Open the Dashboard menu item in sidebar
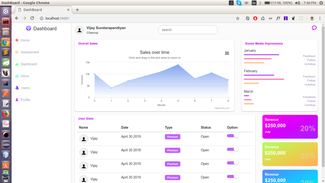Image resolution: width=325 pixels, height=183 pixels. tap(29, 64)
